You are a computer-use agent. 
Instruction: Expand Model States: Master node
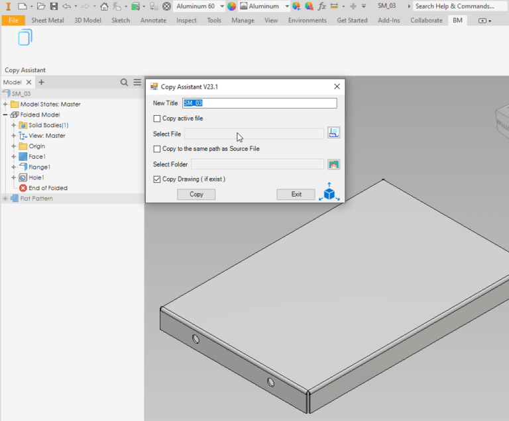coord(5,105)
